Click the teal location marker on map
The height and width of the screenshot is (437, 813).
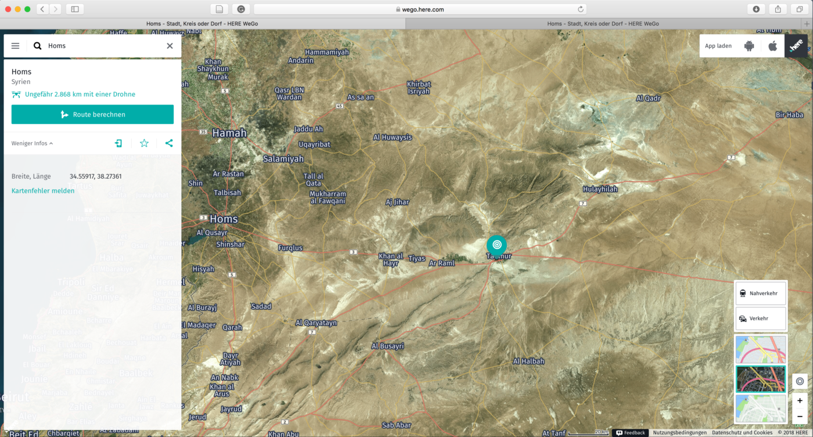click(497, 245)
